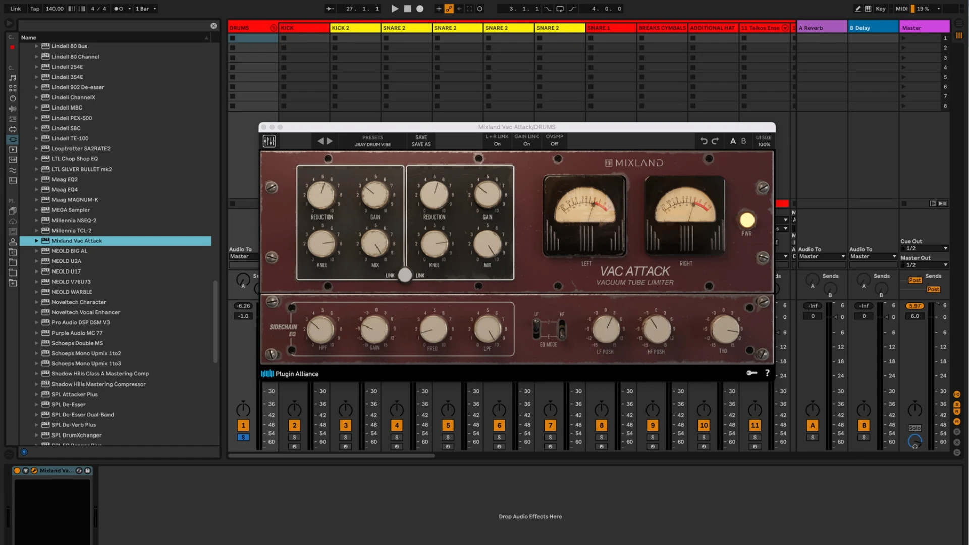
Task: Select the KICK track header
Action: tap(304, 28)
